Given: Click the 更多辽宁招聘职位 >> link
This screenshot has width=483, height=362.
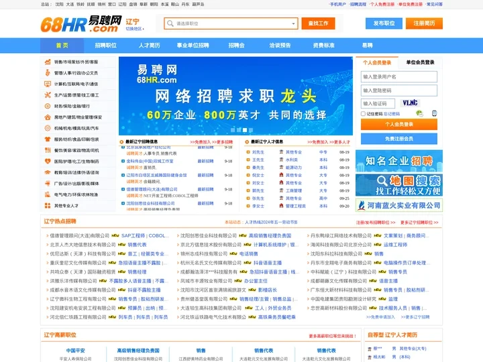Looking at the screenshot, I should (419, 223).
